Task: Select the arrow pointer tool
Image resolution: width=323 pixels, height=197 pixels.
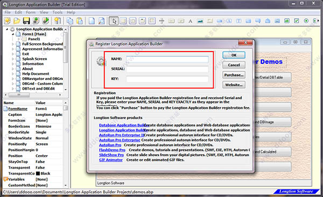Action: point(114,21)
